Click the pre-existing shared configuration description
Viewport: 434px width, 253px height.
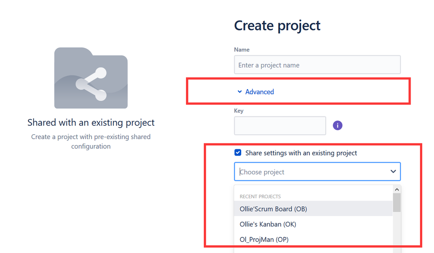[x=91, y=141]
